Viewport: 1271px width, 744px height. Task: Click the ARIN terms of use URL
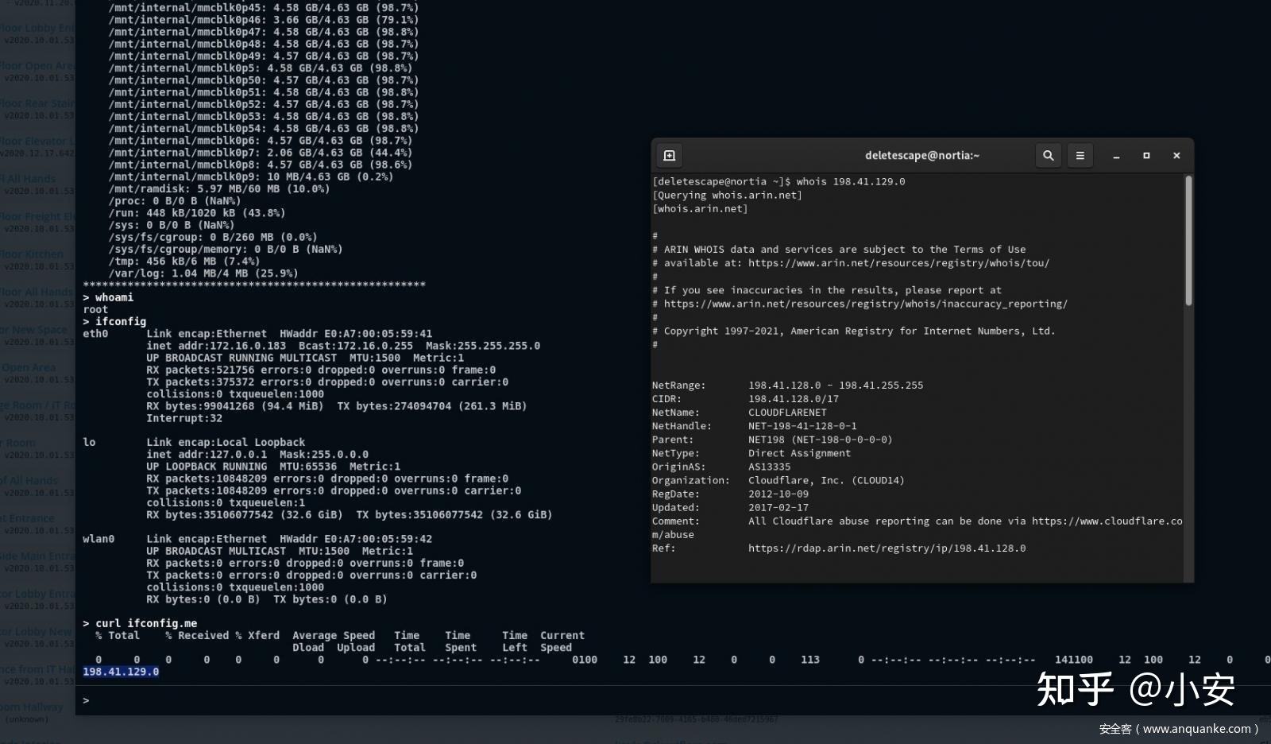[x=898, y=263]
